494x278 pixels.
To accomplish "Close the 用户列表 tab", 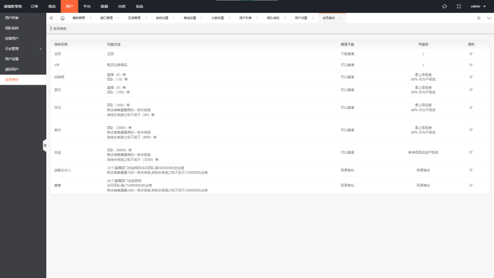I will pos(257,18).
